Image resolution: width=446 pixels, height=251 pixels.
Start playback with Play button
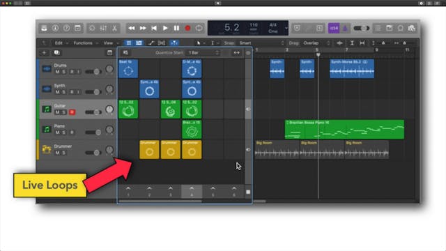pyautogui.click(x=165, y=28)
